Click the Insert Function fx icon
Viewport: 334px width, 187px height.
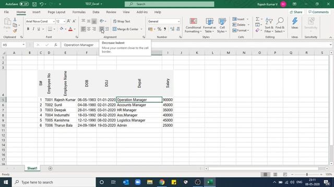pos(56,45)
